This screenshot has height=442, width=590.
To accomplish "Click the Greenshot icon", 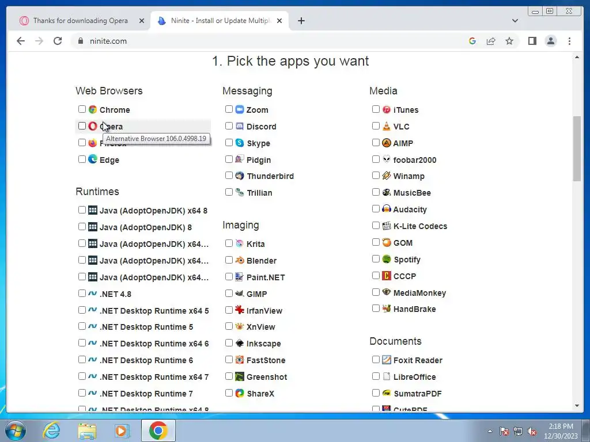I will [x=240, y=376].
